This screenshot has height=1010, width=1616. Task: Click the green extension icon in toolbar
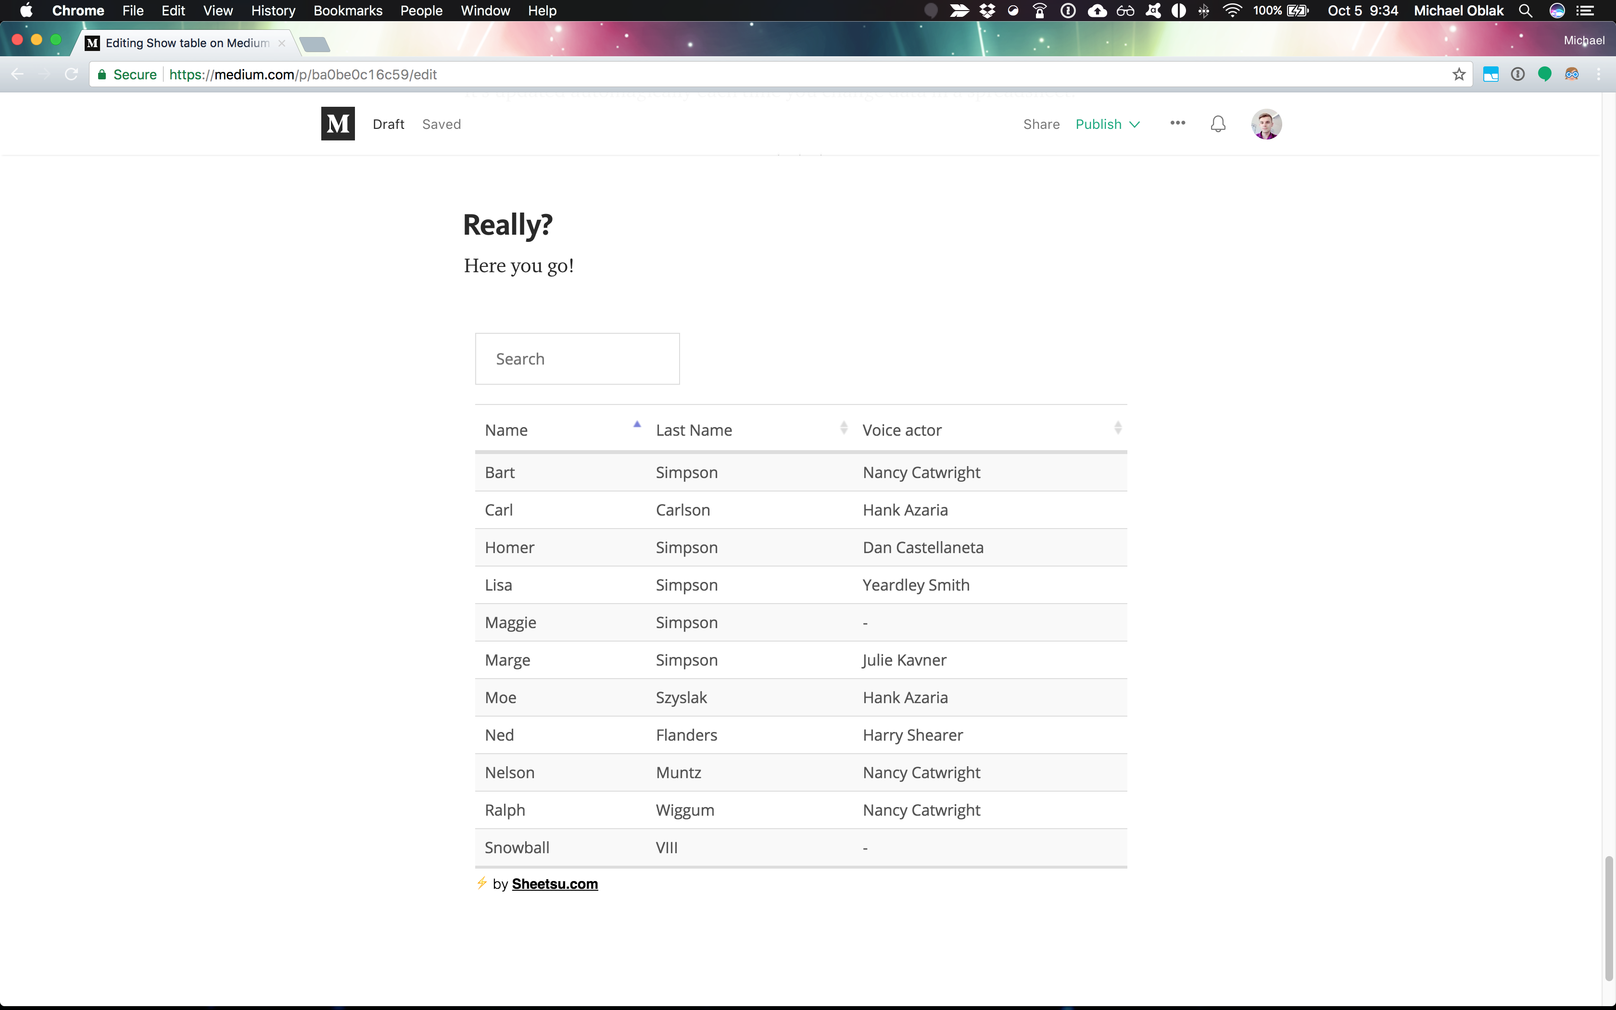[1544, 74]
